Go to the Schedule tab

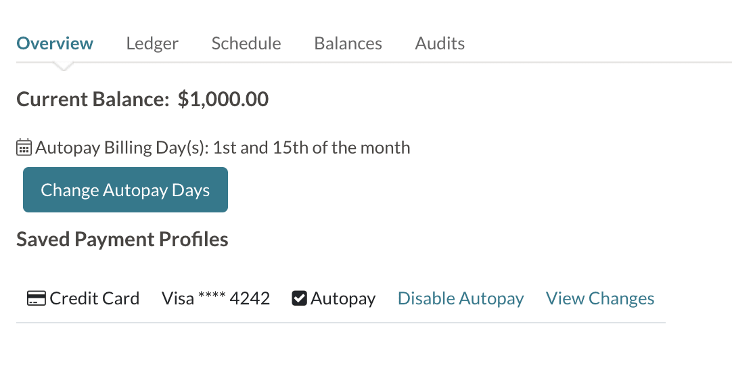pyautogui.click(x=246, y=43)
